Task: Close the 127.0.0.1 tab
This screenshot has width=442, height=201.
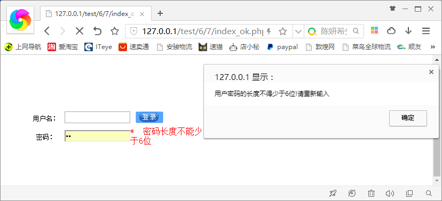Action: click(142, 14)
